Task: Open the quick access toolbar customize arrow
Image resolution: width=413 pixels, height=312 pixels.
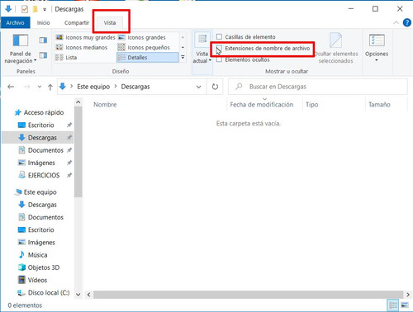Action: (x=45, y=10)
